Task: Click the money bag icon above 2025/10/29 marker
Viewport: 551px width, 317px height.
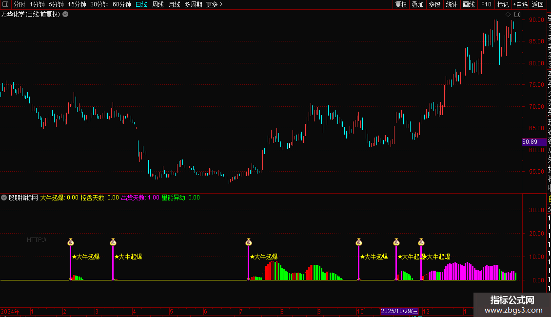Action: [x=396, y=242]
